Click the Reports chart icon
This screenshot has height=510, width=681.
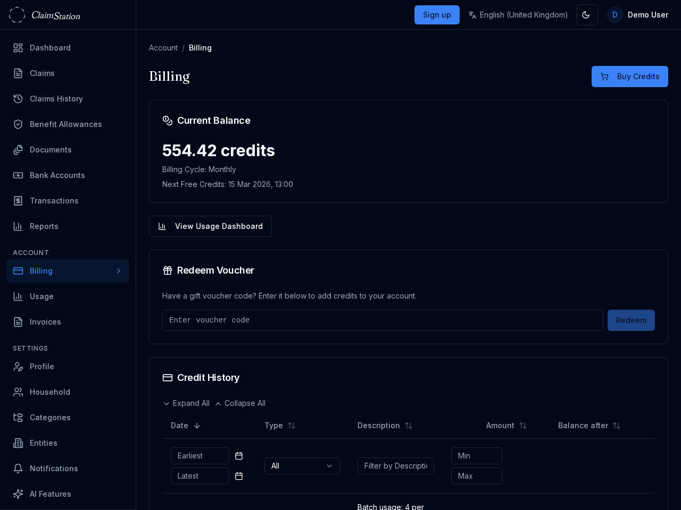[18, 226]
